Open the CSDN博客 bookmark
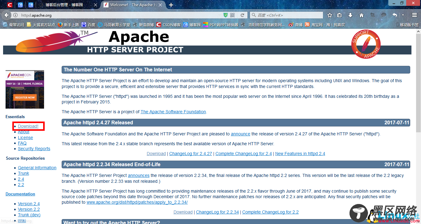Viewport: 421px width, 224px height. [x=168, y=25]
